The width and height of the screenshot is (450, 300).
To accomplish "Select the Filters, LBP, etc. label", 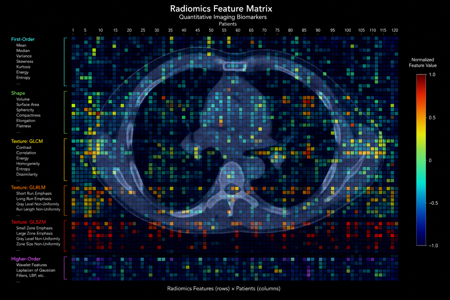I will tap(30, 276).
